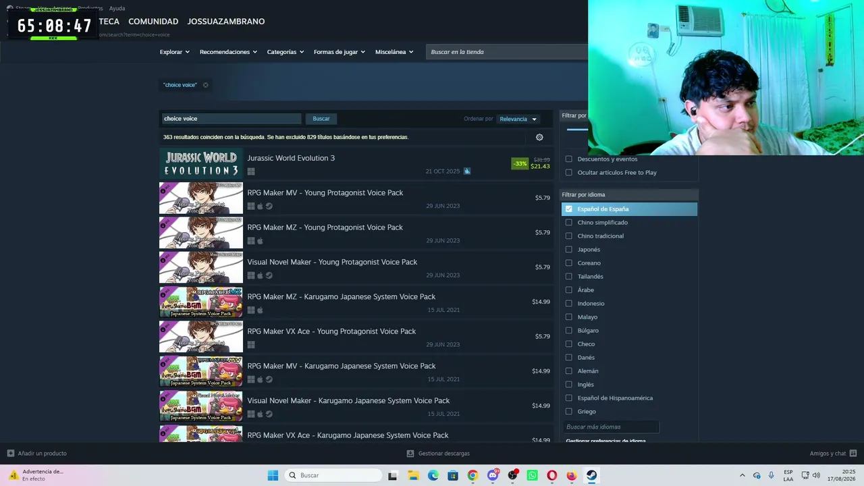Open Firefox from the taskbar
This screenshot has height=486, width=864.
[x=572, y=475]
